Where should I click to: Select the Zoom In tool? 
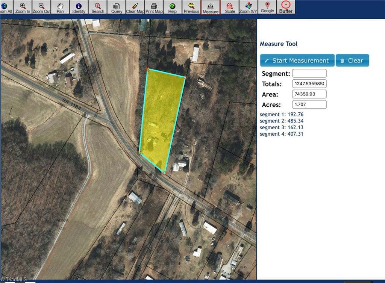point(23,8)
